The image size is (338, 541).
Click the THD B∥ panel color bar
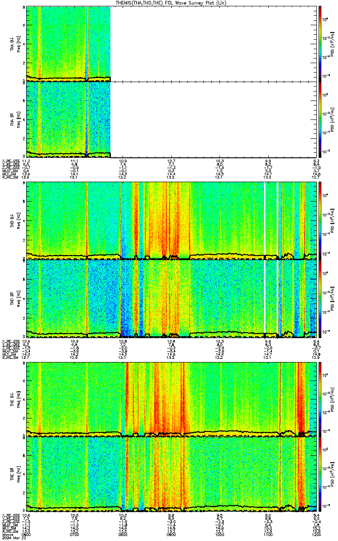pyautogui.click(x=320, y=298)
